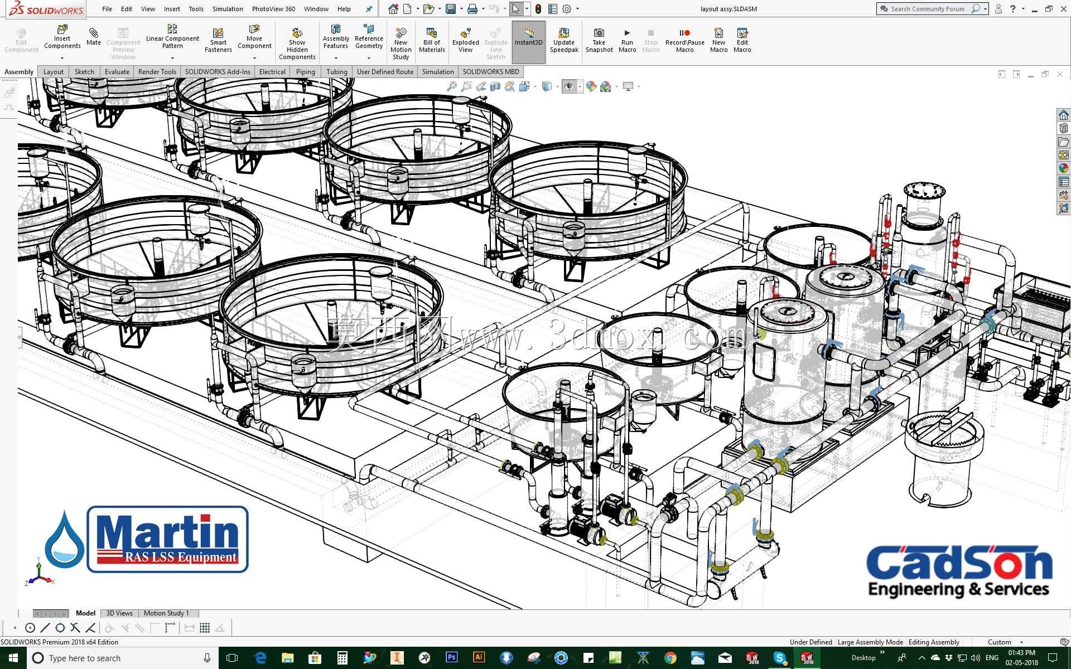Open Assembly Features
Image resolution: width=1071 pixels, height=669 pixels.
pyautogui.click(x=336, y=37)
